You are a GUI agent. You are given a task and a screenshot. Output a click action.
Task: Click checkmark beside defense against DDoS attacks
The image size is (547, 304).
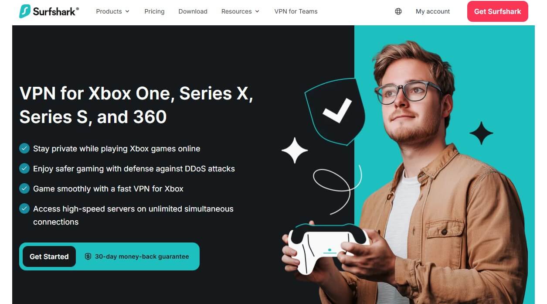[24, 168]
